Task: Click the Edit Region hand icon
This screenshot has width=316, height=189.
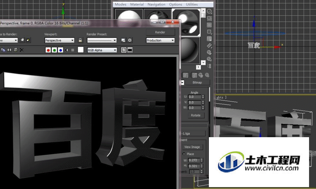Action: pos(22,40)
